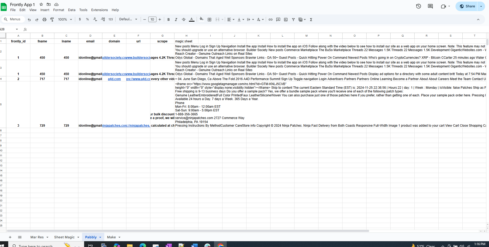Check cloud save status icon
Screen dimensions: 489x247
pos(56,4)
